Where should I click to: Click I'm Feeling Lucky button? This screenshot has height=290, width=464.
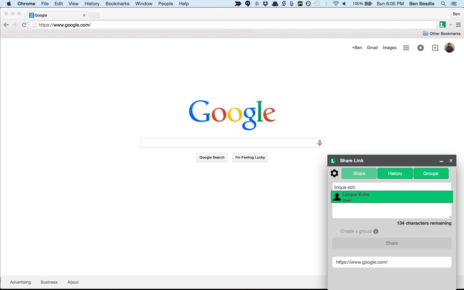(x=250, y=157)
